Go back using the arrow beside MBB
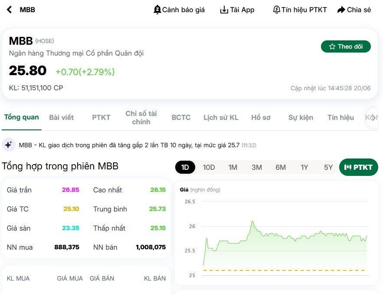Screen dimensions: 383x294 click(9, 10)
